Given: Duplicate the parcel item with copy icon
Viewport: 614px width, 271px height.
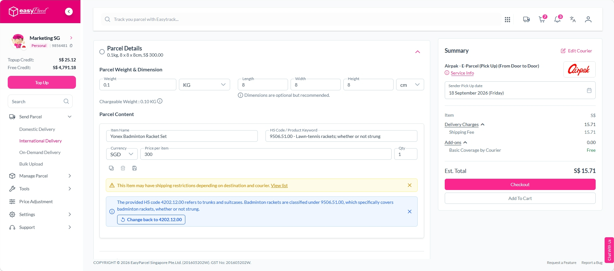Looking at the screenshot, I should [111, 168].
